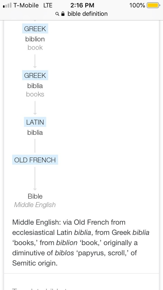Select the second GREEK etymology entry
Viewport: 163px width, 290px height.
(x=35, y=75)
